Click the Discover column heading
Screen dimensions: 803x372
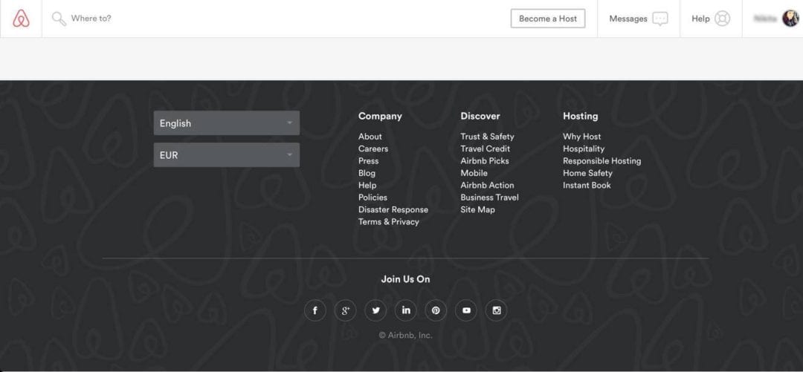tap(480, 116)
